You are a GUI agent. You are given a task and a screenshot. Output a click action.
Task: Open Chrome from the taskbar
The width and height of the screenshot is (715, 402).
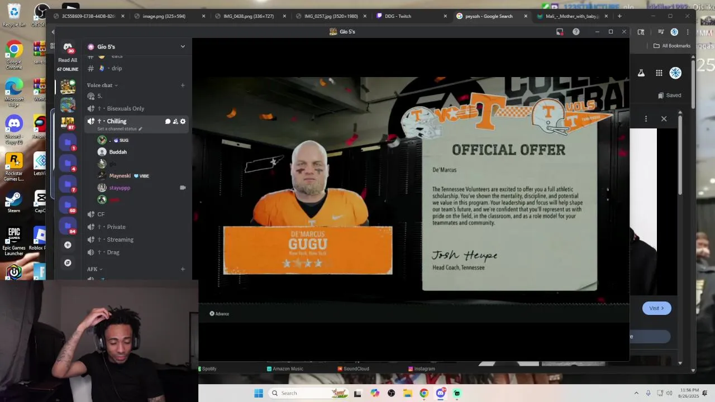424,393
